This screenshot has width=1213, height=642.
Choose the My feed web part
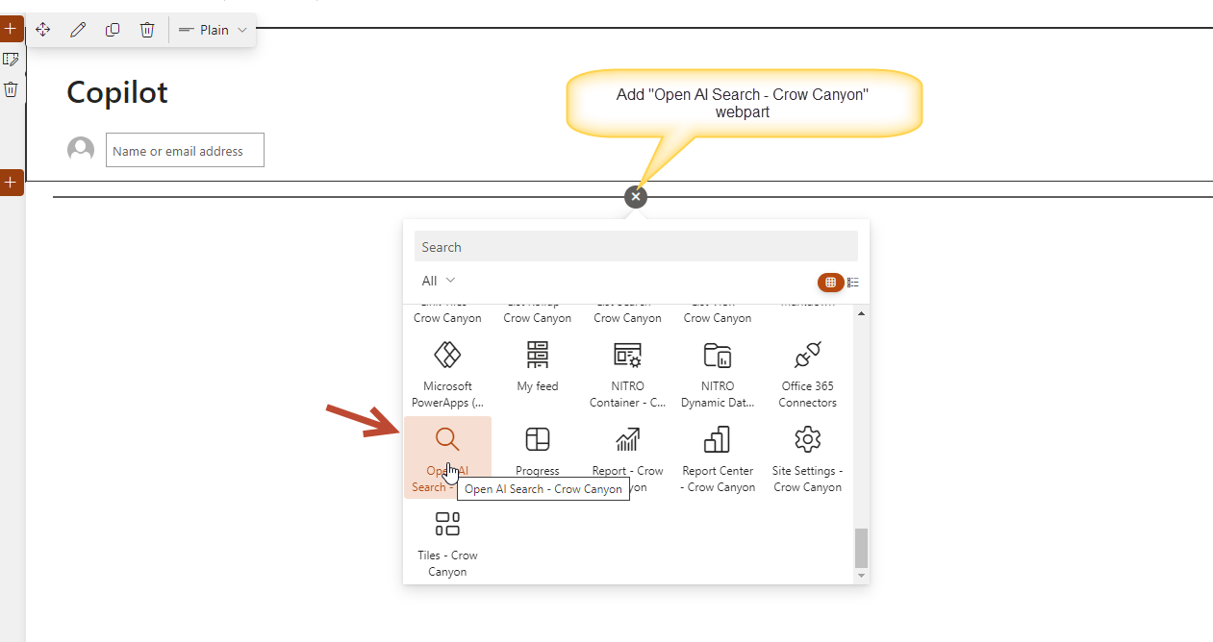(537, 365)
